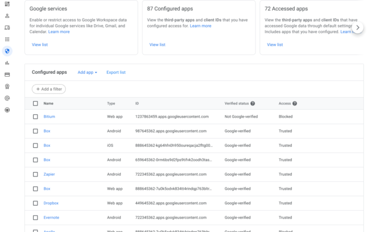Open the Dropbox app link

51,203
